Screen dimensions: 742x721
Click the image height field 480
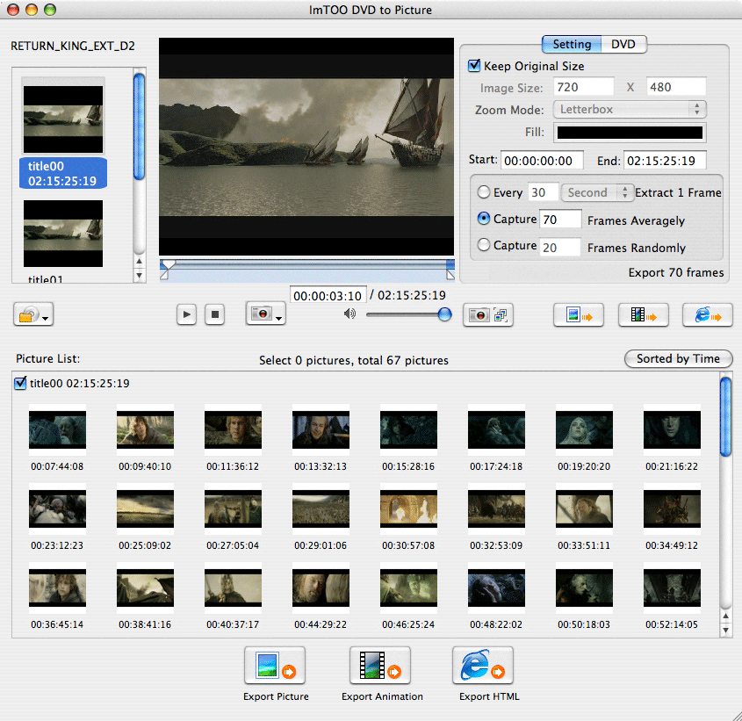[x=676, y=87]
